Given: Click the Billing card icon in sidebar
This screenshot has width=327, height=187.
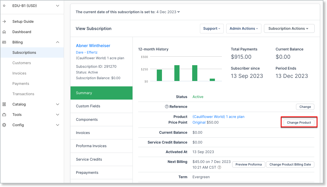Looking at the screenshot, I should point(4,42).
